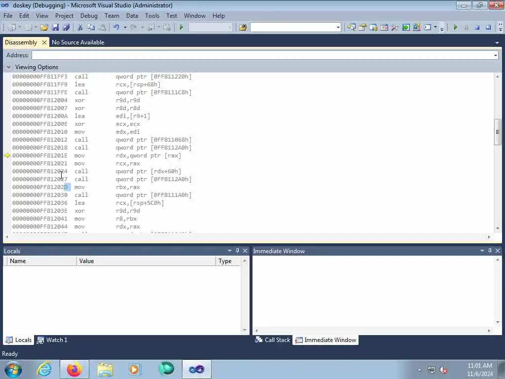Sort by the Name column header in Locals
This screenshot has height=379, width=505.
click(42, 261)
